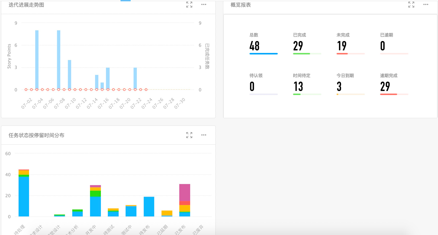This screenshot has height=235, width=438.
Task: Open the more options menu for 迭代进展走势图
Action: coord(204,5)
